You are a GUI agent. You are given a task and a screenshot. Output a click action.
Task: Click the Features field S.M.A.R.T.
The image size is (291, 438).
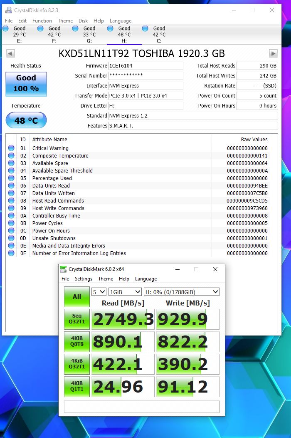click(x=193, y=126)
